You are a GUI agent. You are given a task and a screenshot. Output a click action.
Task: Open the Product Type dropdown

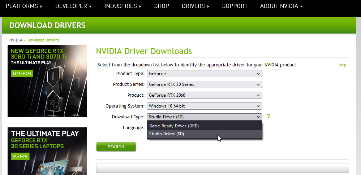(x=205, y=74)
